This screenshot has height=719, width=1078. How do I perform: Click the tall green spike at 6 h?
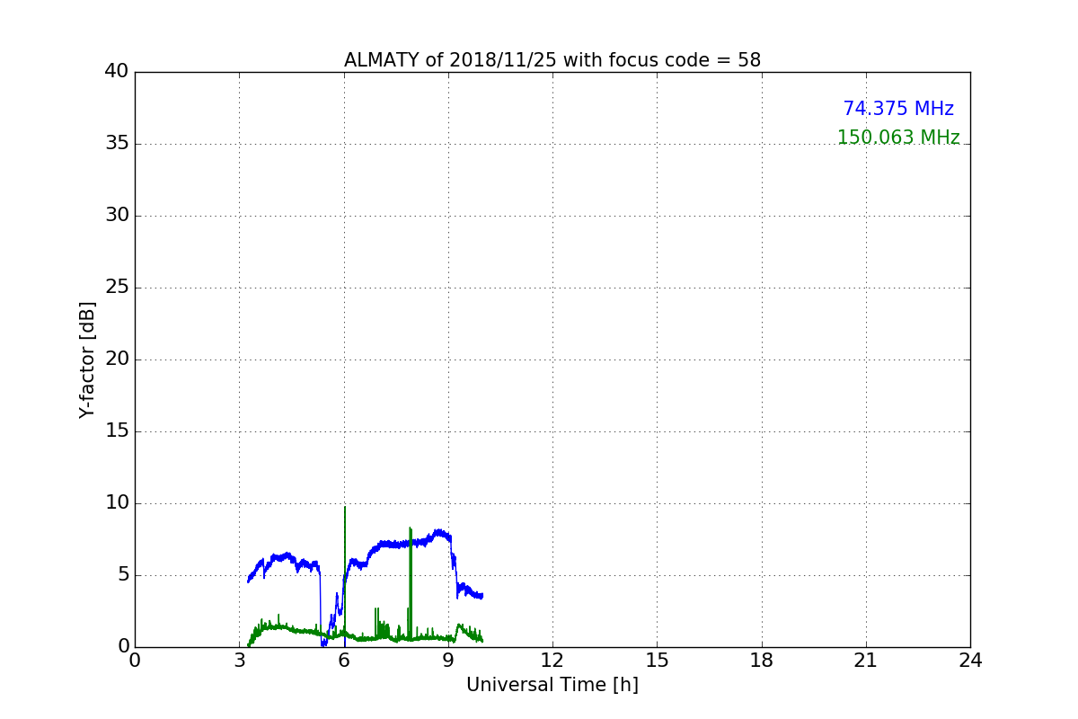(345, 571)
